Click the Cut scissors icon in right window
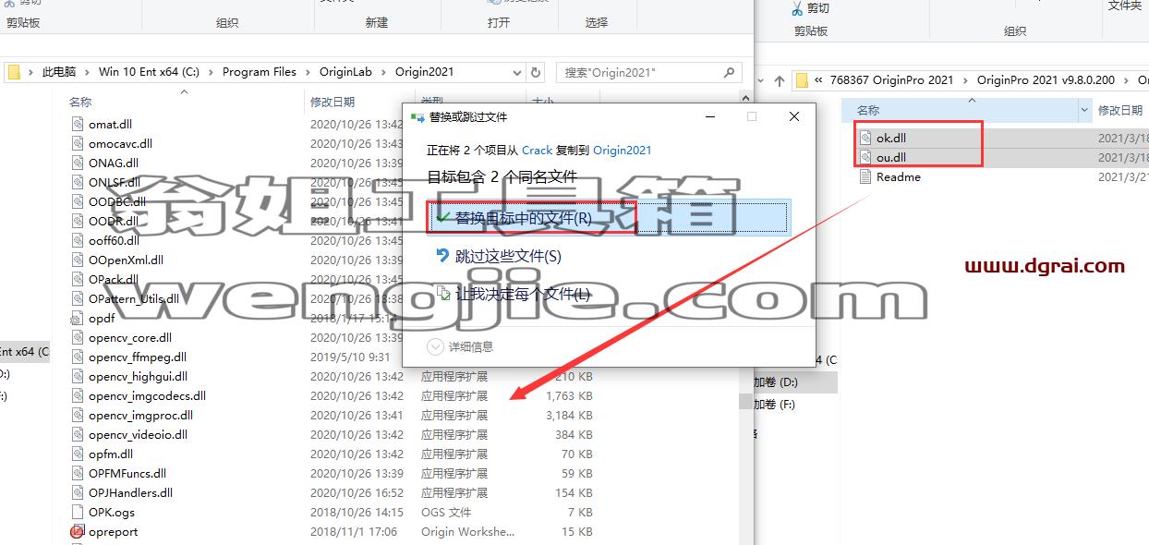 pyautogui.click(x=797, y=8)
